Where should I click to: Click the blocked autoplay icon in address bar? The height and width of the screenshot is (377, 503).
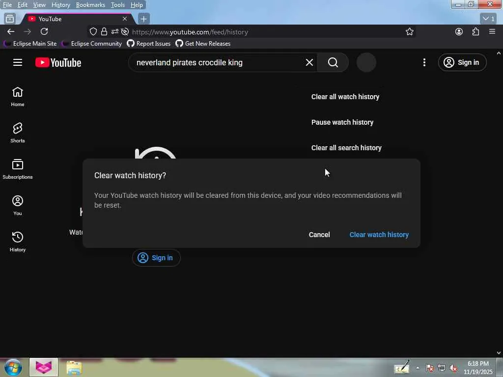pos(125,32)
